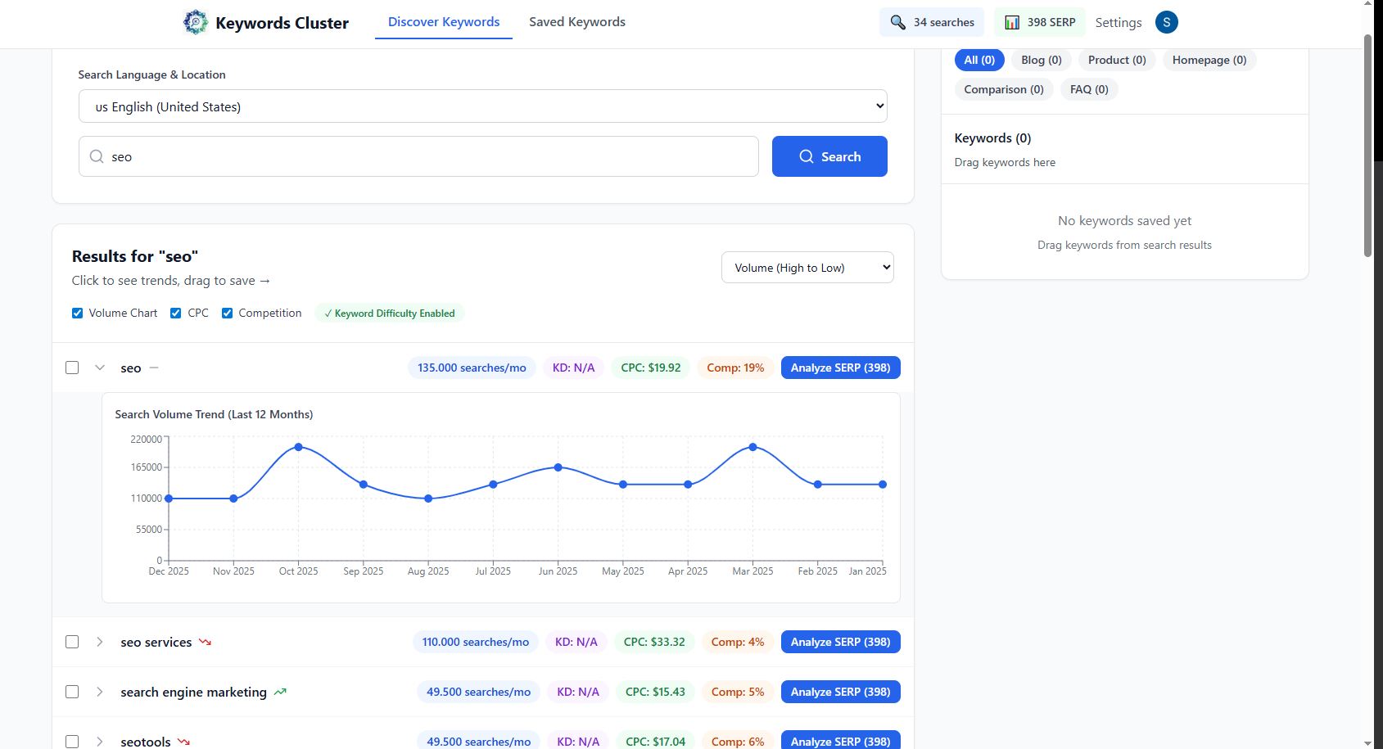The image size is (1383, 749).
Task: Collapse the seo keyword trend chart
Action: tap(100, 368)
